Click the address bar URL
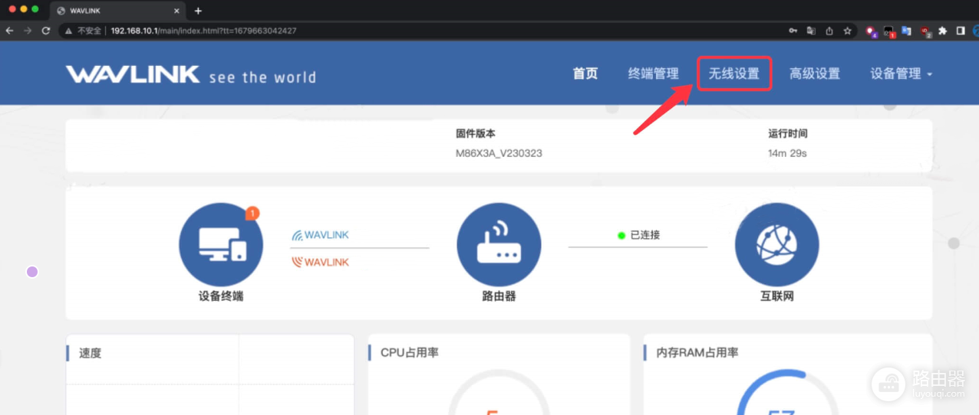The height and width of the screenshot is (415, 979). (203, 31)
